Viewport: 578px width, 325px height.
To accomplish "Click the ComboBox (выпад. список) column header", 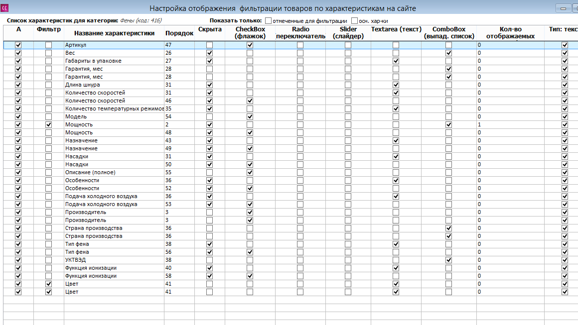I will coord(449,33).
